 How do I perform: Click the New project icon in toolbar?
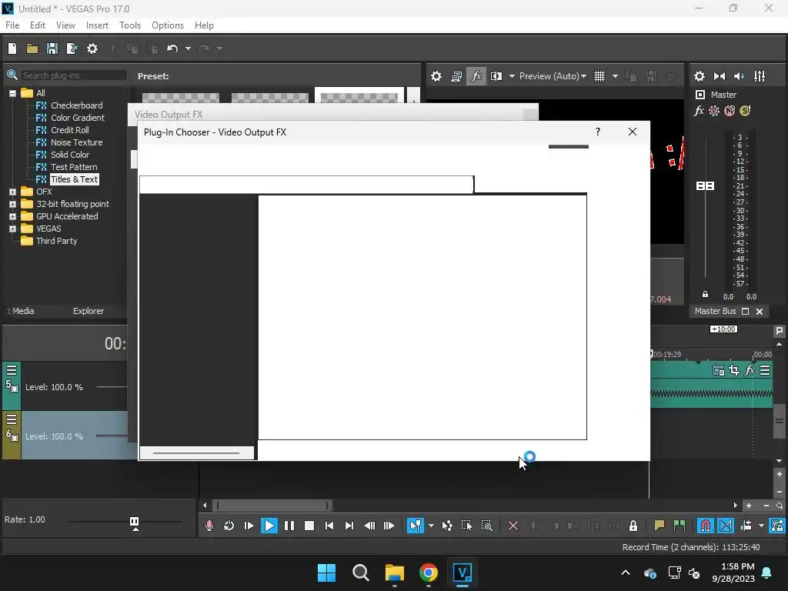click(12, 48)
